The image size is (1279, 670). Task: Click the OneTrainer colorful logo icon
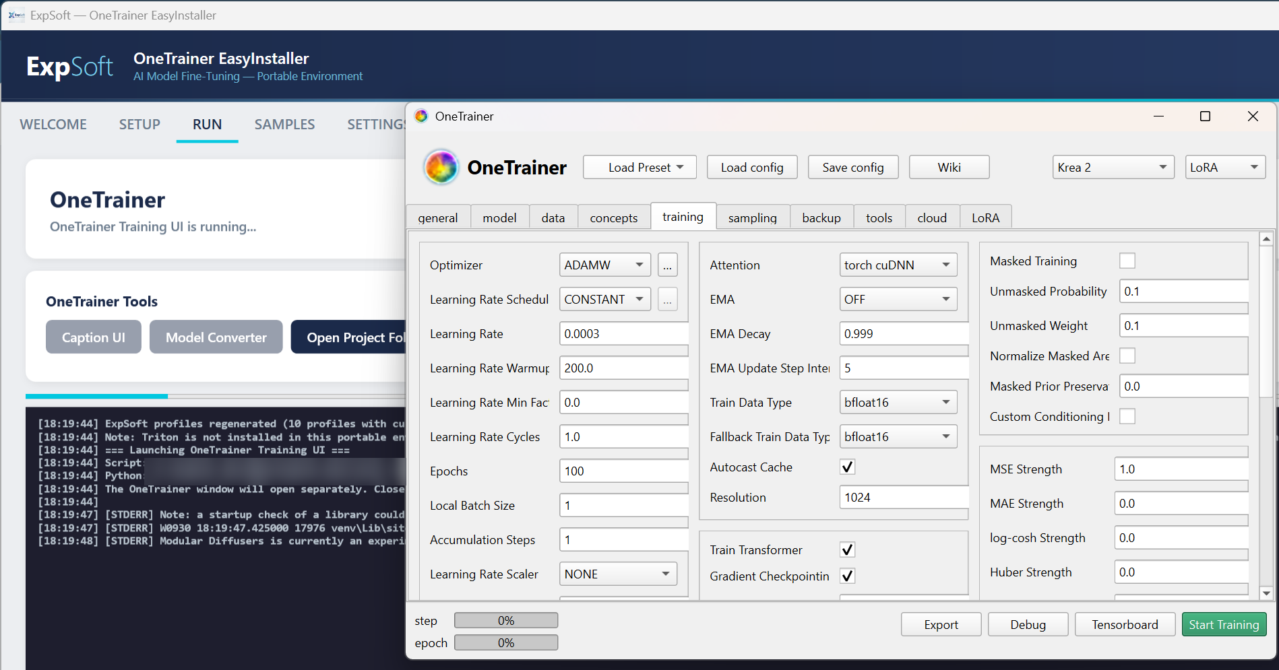[441, 167]
